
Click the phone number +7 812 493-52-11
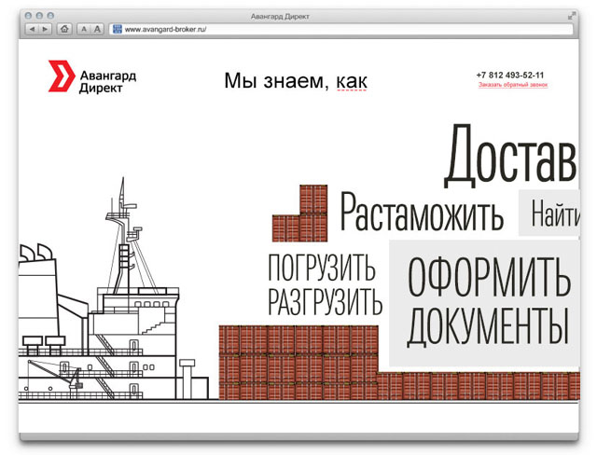(509, 75)
